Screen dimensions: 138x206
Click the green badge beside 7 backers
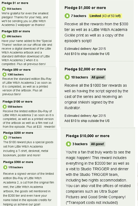tap(67, 16)
